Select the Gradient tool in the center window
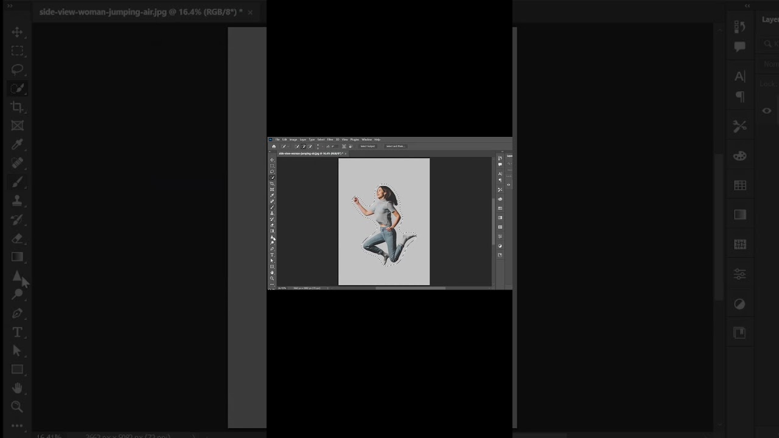Image resolution: width=779 pixels, height=438 pixels. [272, 231]
